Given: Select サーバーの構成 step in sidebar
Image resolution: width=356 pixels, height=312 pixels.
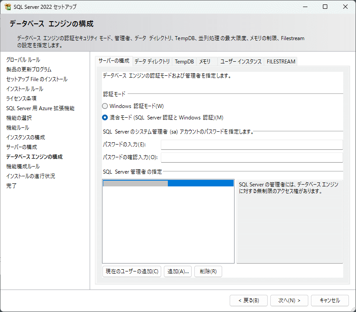Looking at the screenshot, I should pyautogui.click(x=22, y=147).
